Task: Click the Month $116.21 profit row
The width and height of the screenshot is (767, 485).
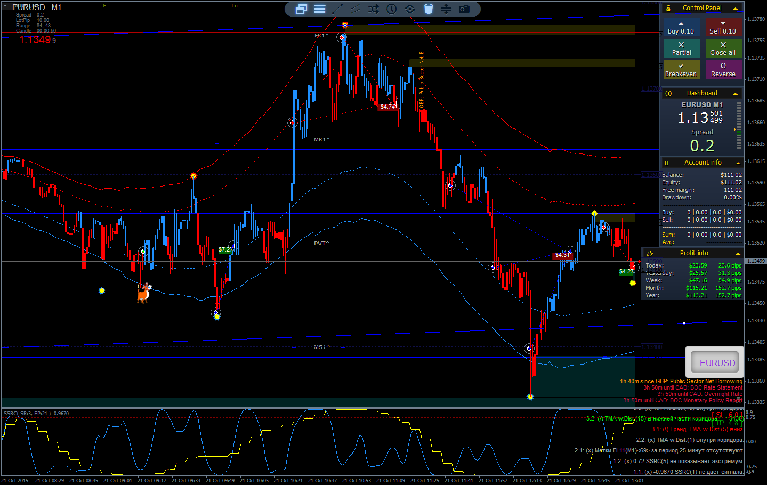Action: [693, 288]
